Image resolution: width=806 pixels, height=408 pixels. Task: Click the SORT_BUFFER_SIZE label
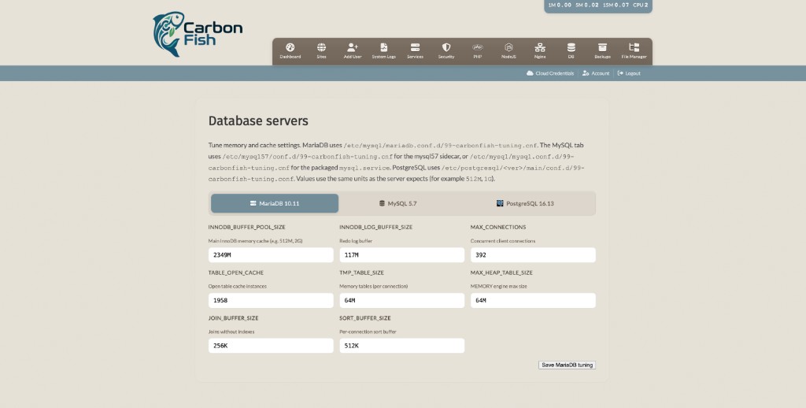coord(365,318)
